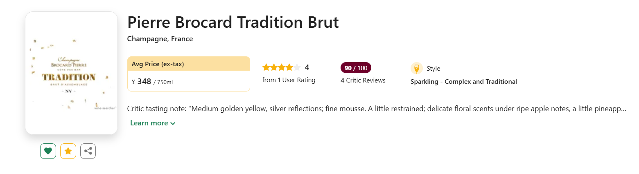The image size is (639, 174).
Task: Open the Brocard Pierre Tradition label thumbnail
Action: pyautogui.click(x=71, y=73)
